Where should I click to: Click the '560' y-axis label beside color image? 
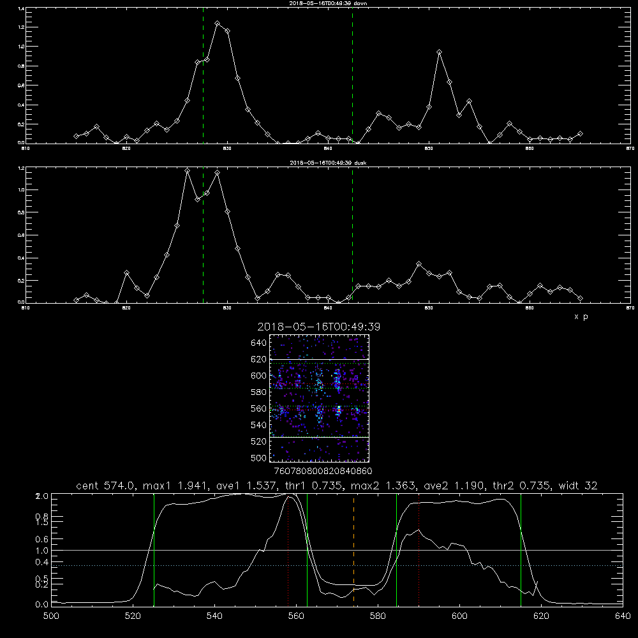point(258,408)
